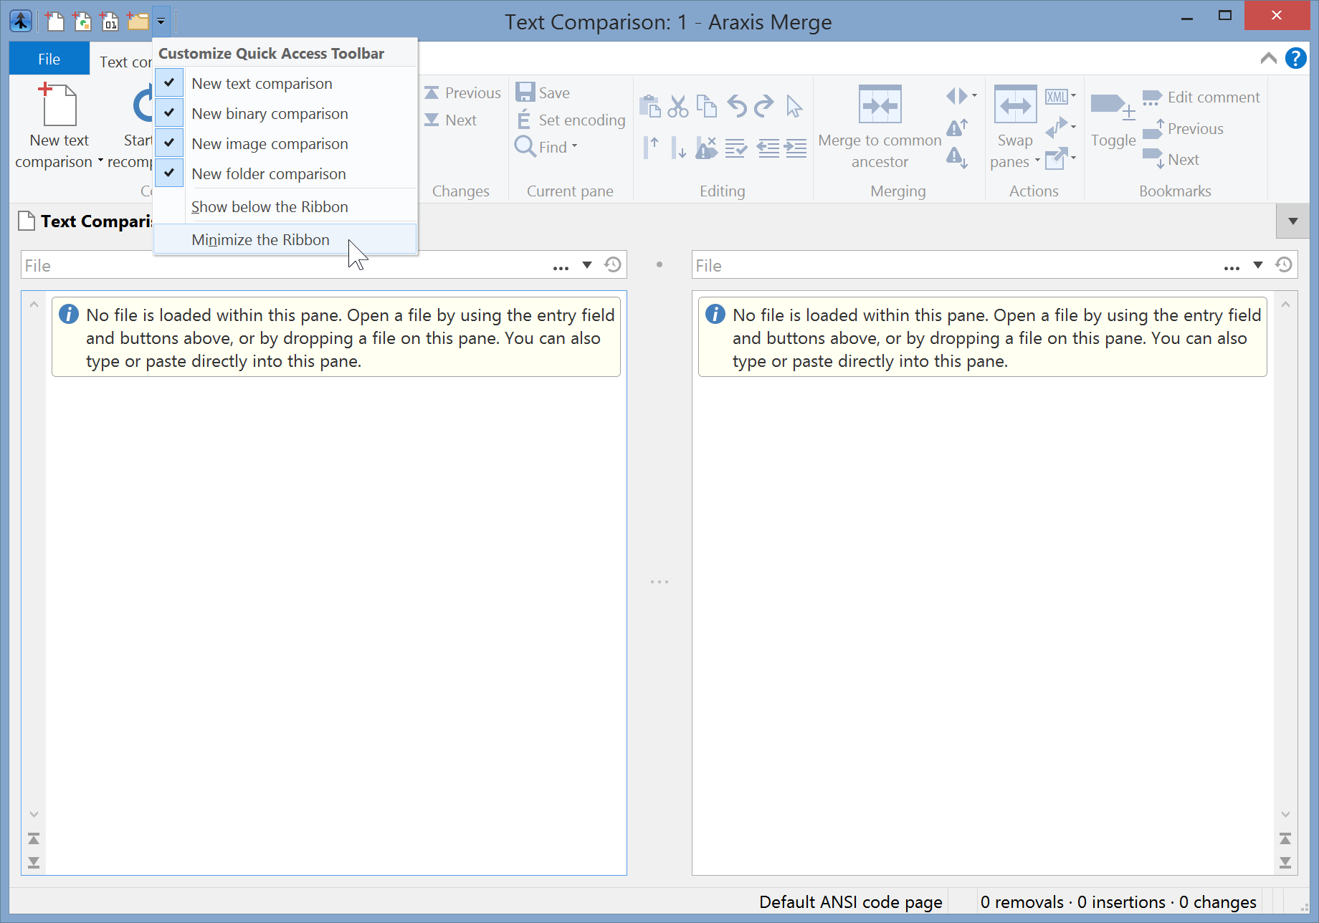Click the Undo arrow icon
The height and width of the screenshot is (923, 1319).
(737, 105)
